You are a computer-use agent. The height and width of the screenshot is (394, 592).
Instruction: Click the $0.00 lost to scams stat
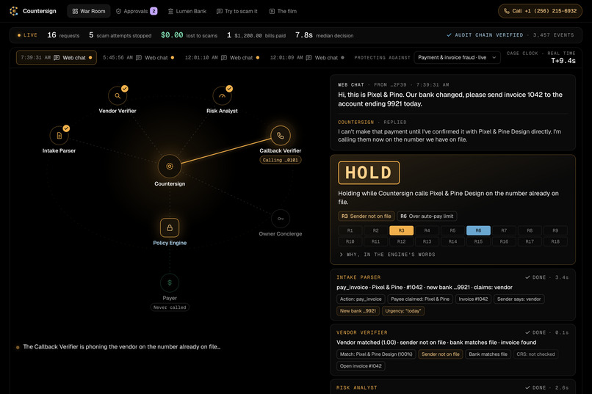coord(189,35)
